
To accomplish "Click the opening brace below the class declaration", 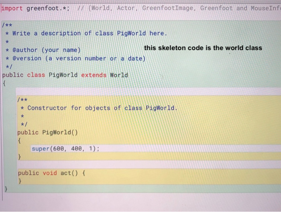I will (4, 84).
